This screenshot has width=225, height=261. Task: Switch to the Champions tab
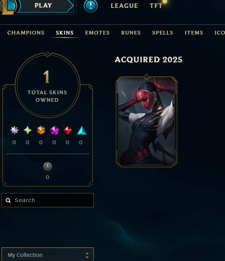(x=26, y=33)
